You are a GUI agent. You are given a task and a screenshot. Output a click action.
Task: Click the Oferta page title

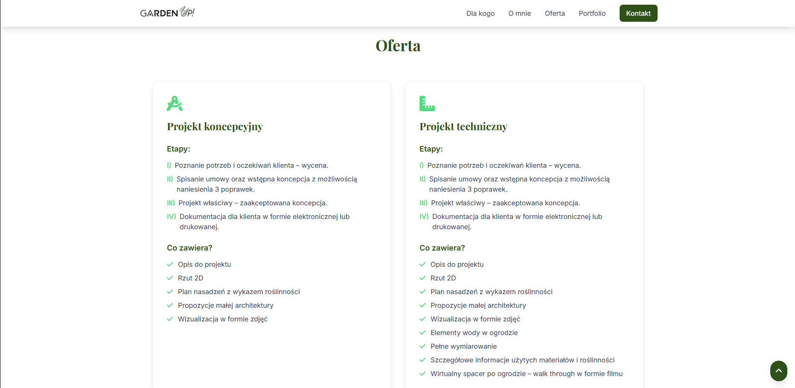coord(398,46)
